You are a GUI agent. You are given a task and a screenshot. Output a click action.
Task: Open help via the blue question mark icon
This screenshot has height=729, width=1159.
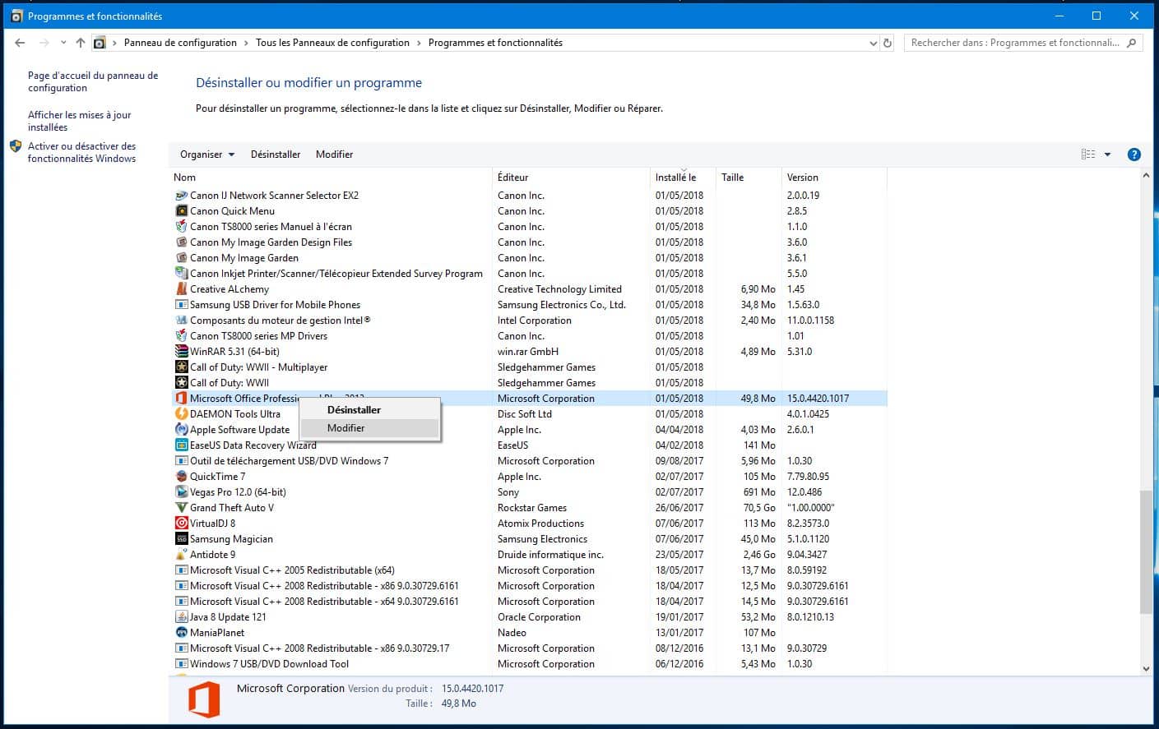(x=1134, y=154)
